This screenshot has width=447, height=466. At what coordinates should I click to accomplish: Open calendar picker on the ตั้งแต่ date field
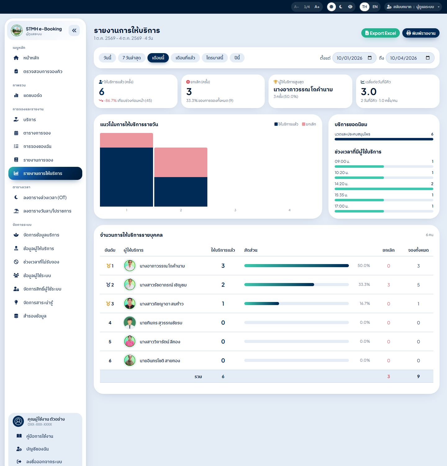pyautogui.click(x=370, y=58)
